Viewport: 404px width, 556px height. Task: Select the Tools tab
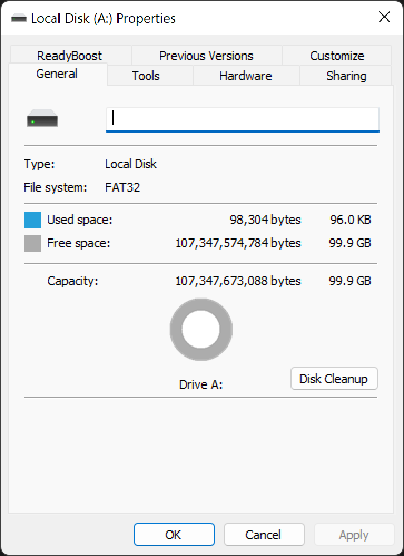[146, 76]
